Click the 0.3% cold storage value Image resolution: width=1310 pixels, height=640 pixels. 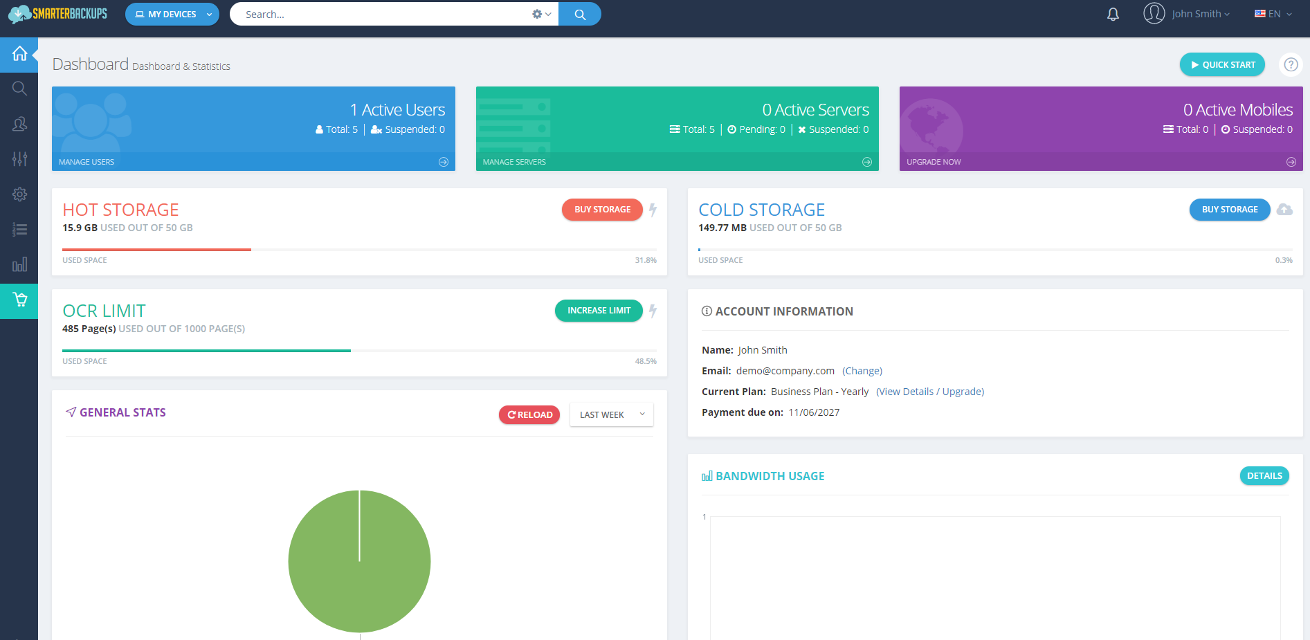(1284, 260)
